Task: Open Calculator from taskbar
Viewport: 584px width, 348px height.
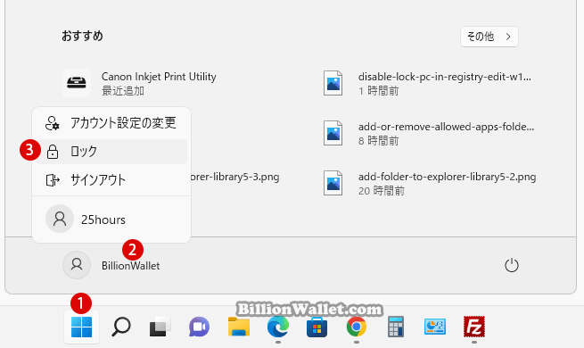Action: [x=396, y=327]
